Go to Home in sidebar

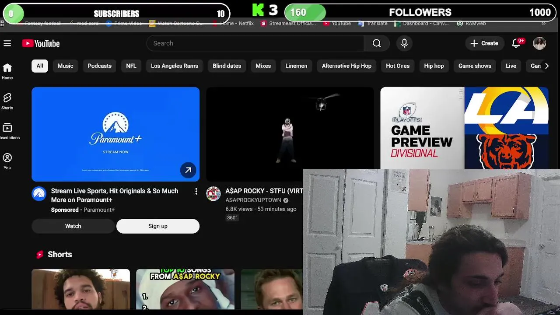[x=7, y=72]
